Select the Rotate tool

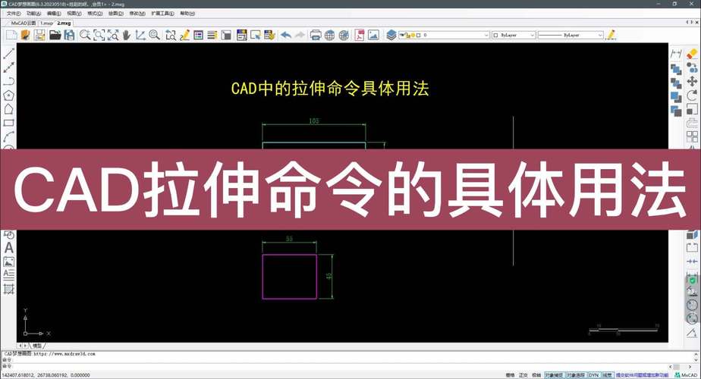(692, 96)
